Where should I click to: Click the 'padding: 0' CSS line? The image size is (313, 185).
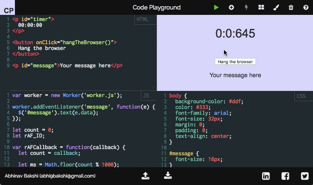pyautogui.click(x=191, y=130)
